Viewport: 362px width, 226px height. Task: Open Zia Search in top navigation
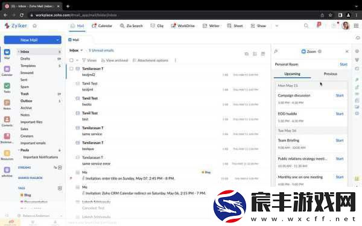pos(132,26)
